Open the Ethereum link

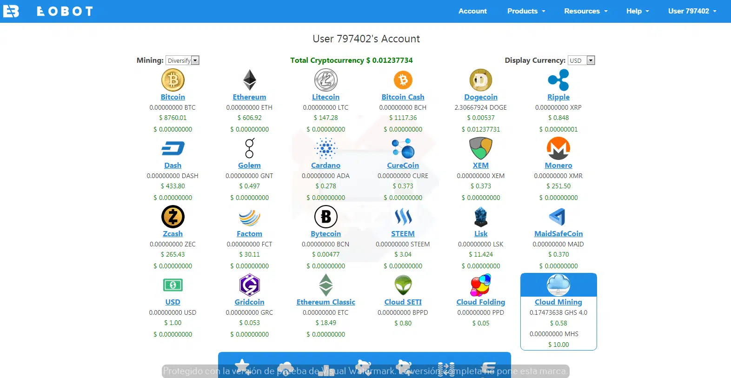click(x=250, y=97)
